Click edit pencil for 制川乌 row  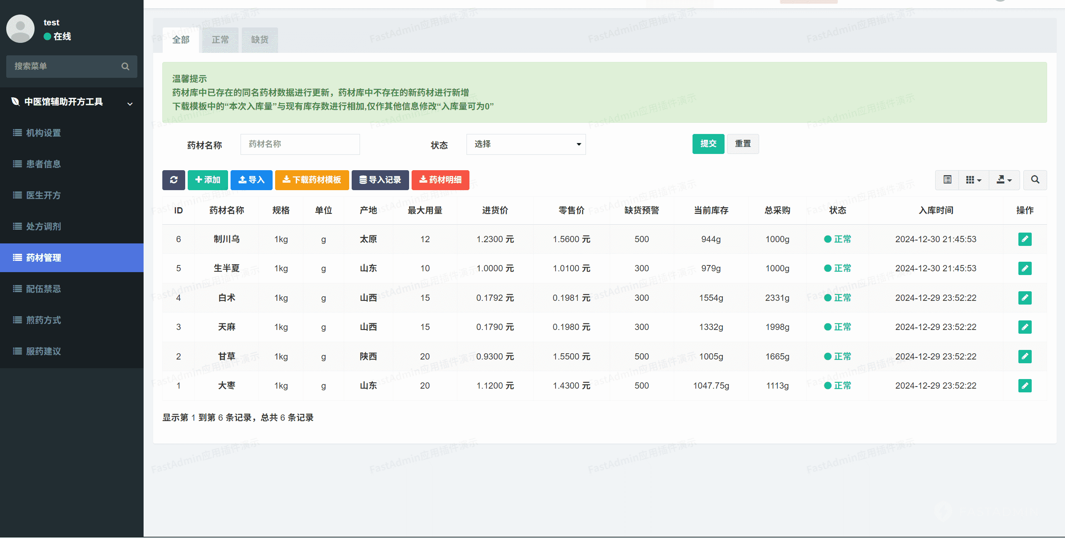click(x=1024, y=239)
